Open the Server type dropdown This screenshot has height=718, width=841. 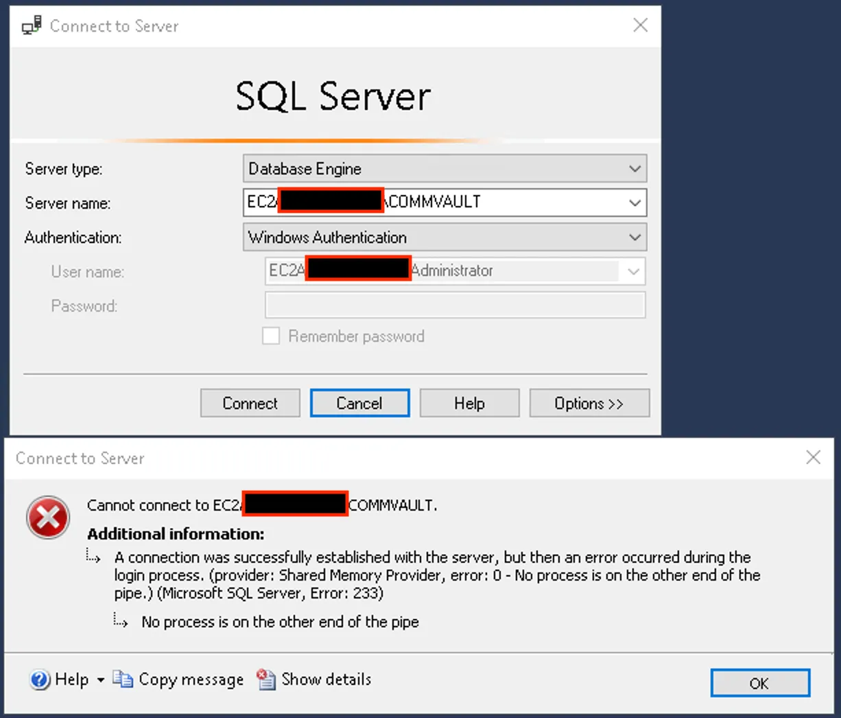[445, 168]
